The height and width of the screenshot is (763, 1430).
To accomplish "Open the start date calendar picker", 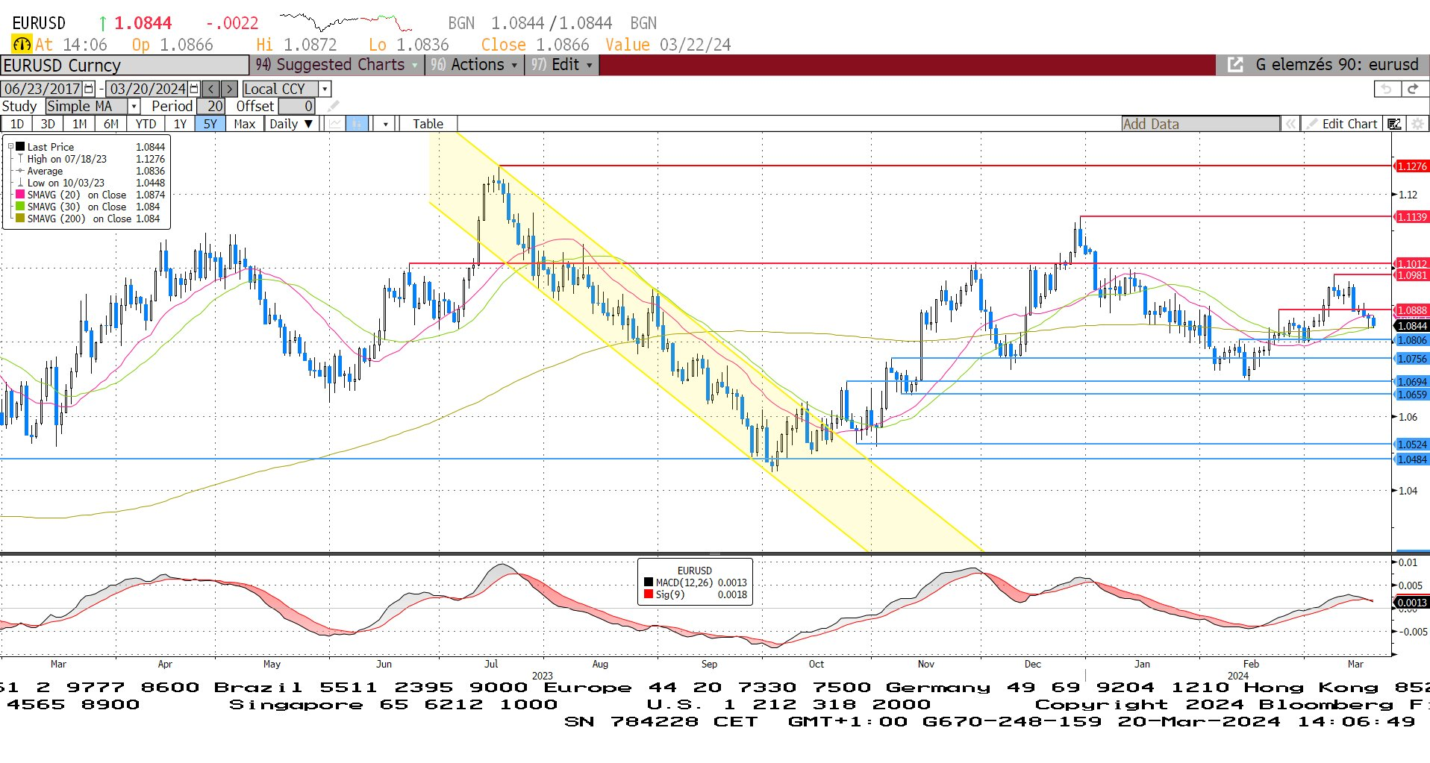I will tap(90, 89).
